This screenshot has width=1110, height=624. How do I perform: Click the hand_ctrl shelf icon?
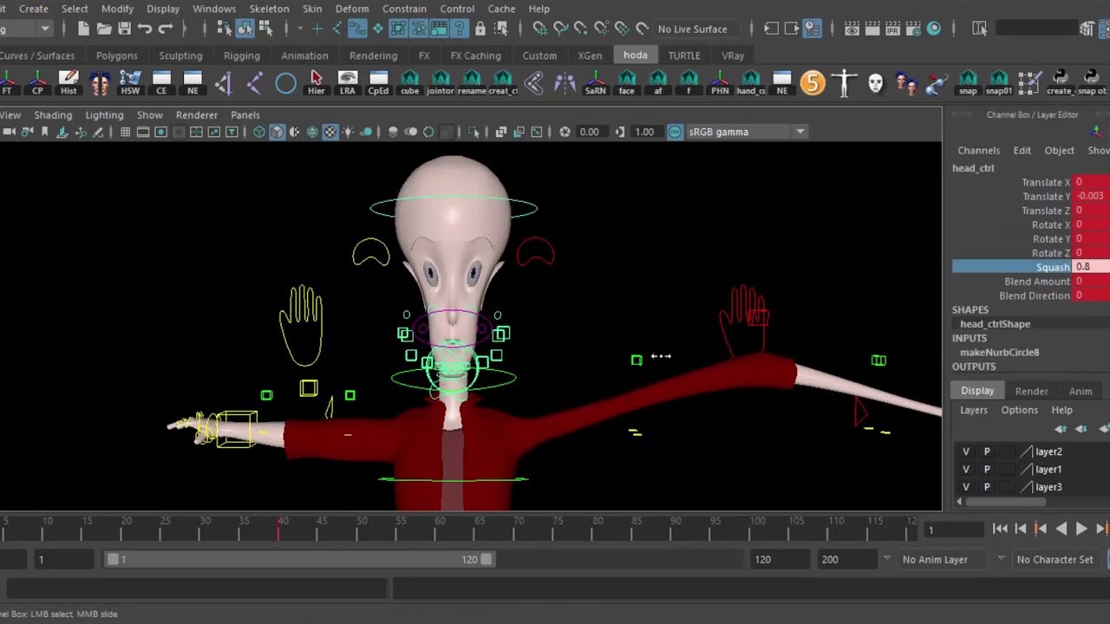(749, 83)
